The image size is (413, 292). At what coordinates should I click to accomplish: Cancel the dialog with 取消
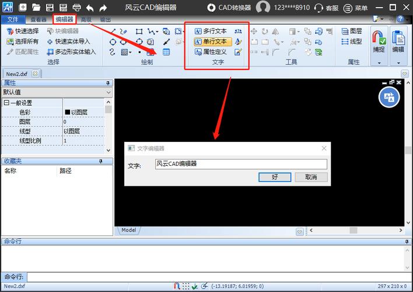311,177
